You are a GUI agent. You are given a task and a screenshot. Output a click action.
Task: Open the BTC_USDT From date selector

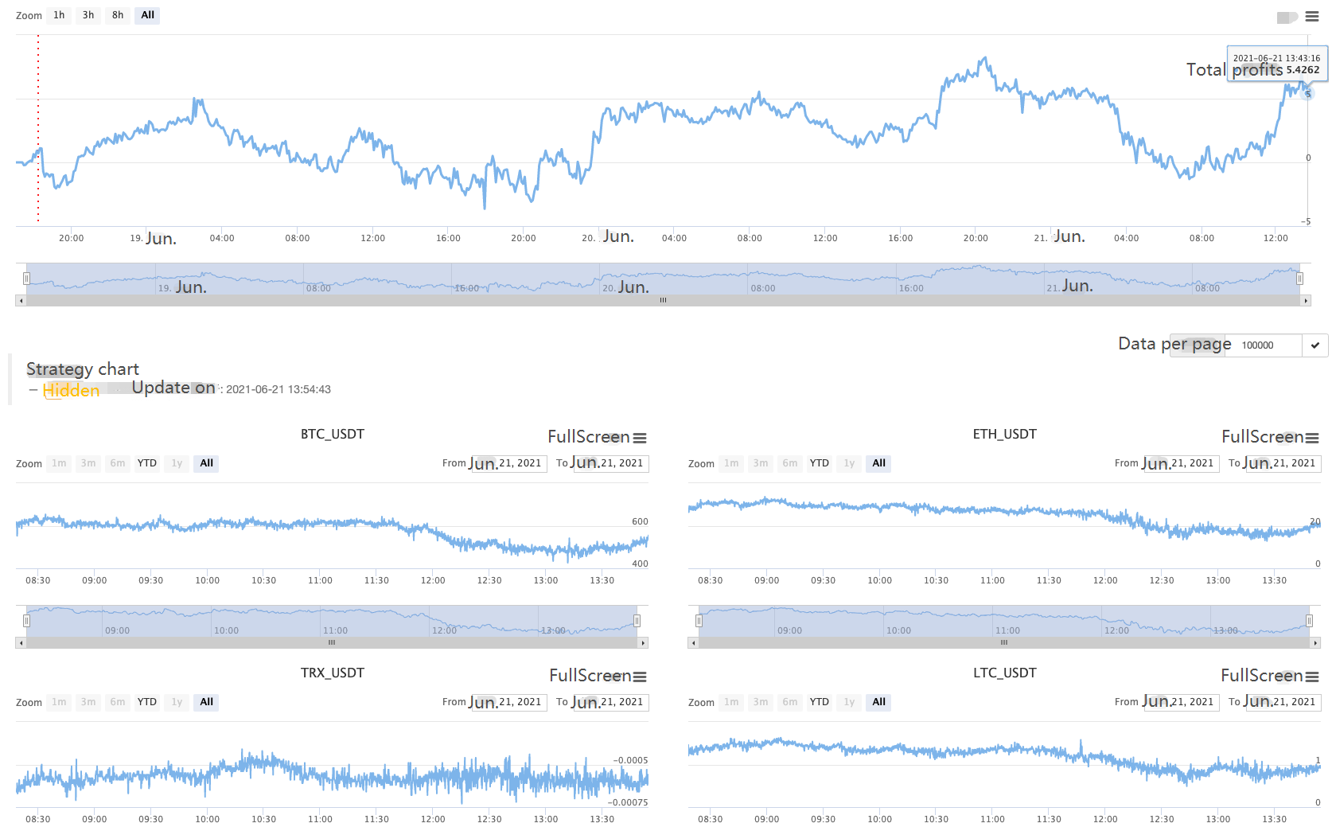click(x=508, y=463)
